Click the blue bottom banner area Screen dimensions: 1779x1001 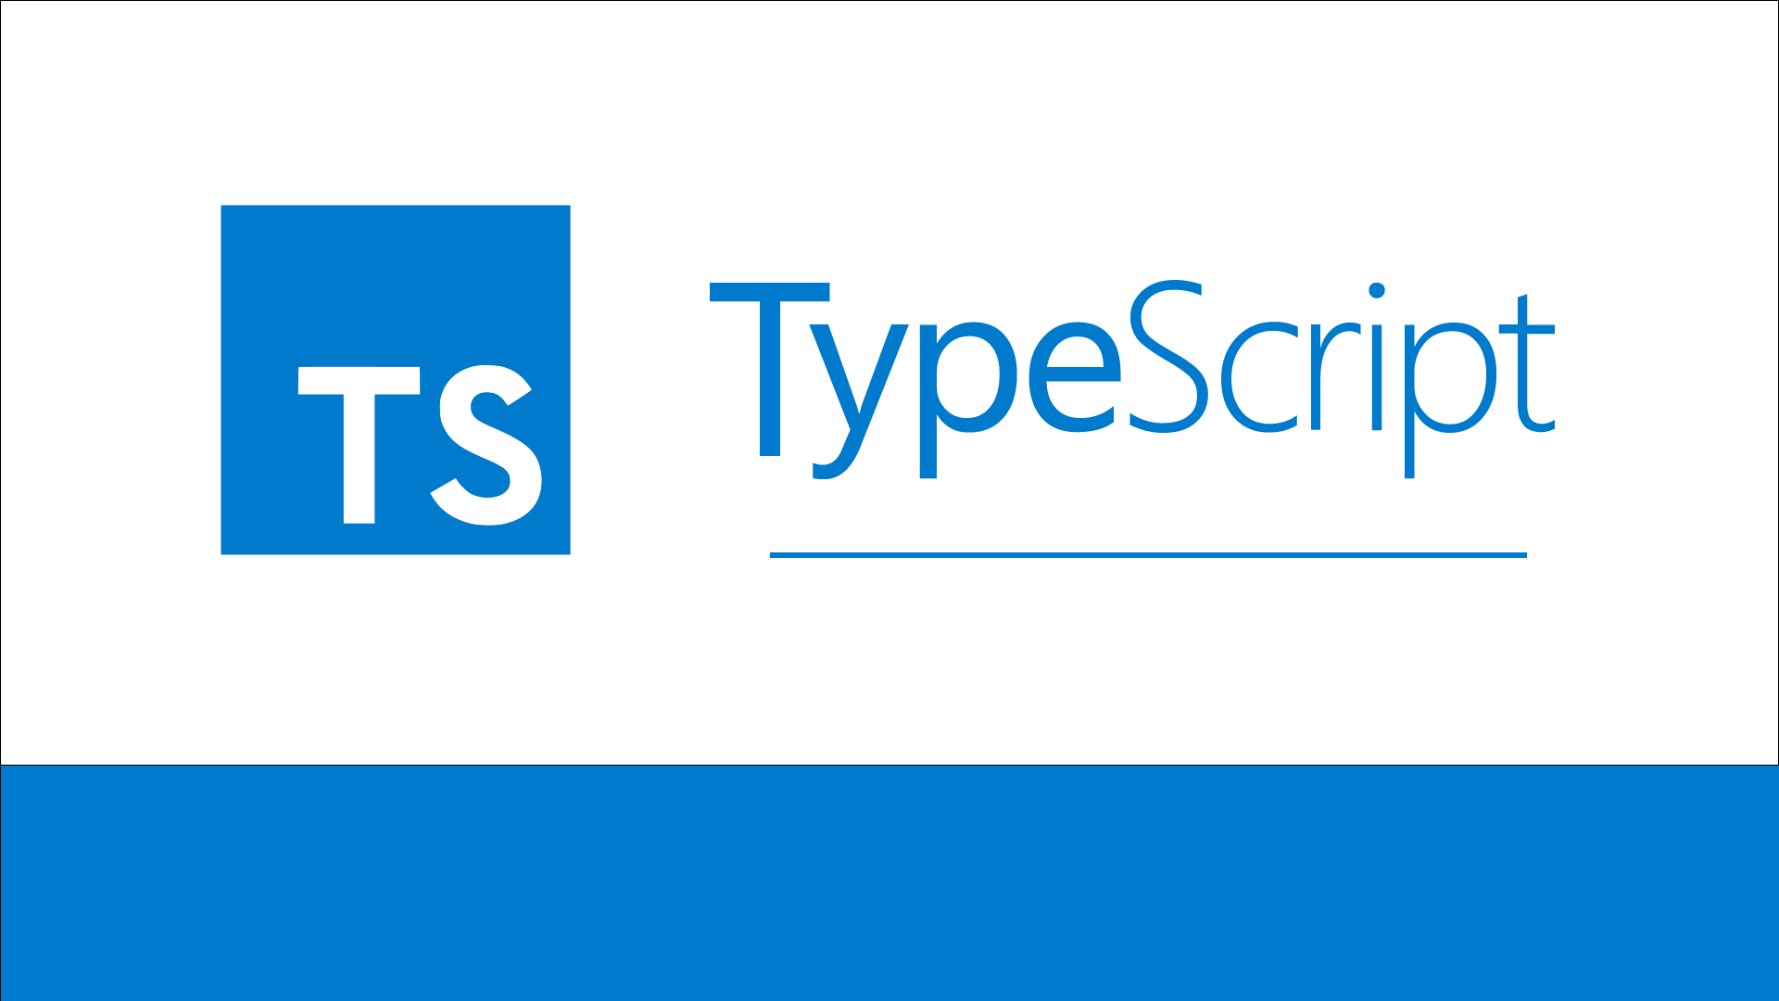pos(889,880)
